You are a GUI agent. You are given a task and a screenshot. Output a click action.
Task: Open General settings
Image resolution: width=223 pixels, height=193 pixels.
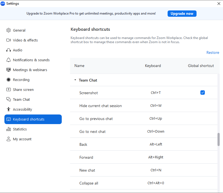tap(33, 30)
